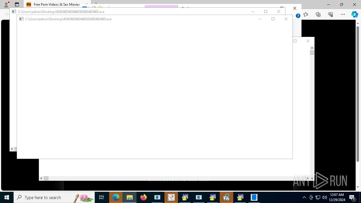
Task: Minimize the front console window
Action: tap(260, 19)
